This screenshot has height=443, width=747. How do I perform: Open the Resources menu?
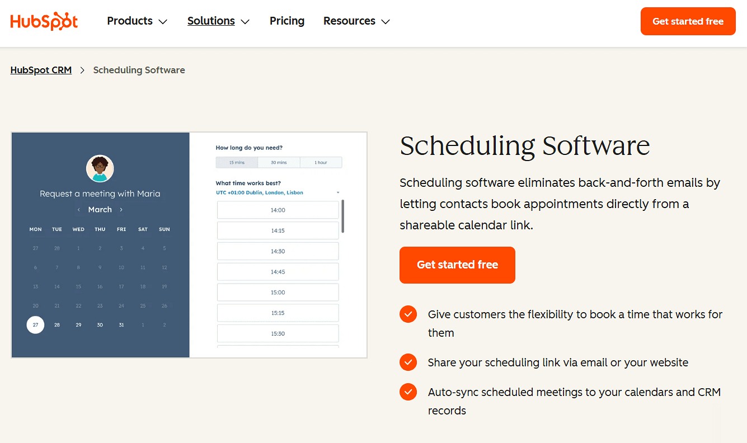356,21
